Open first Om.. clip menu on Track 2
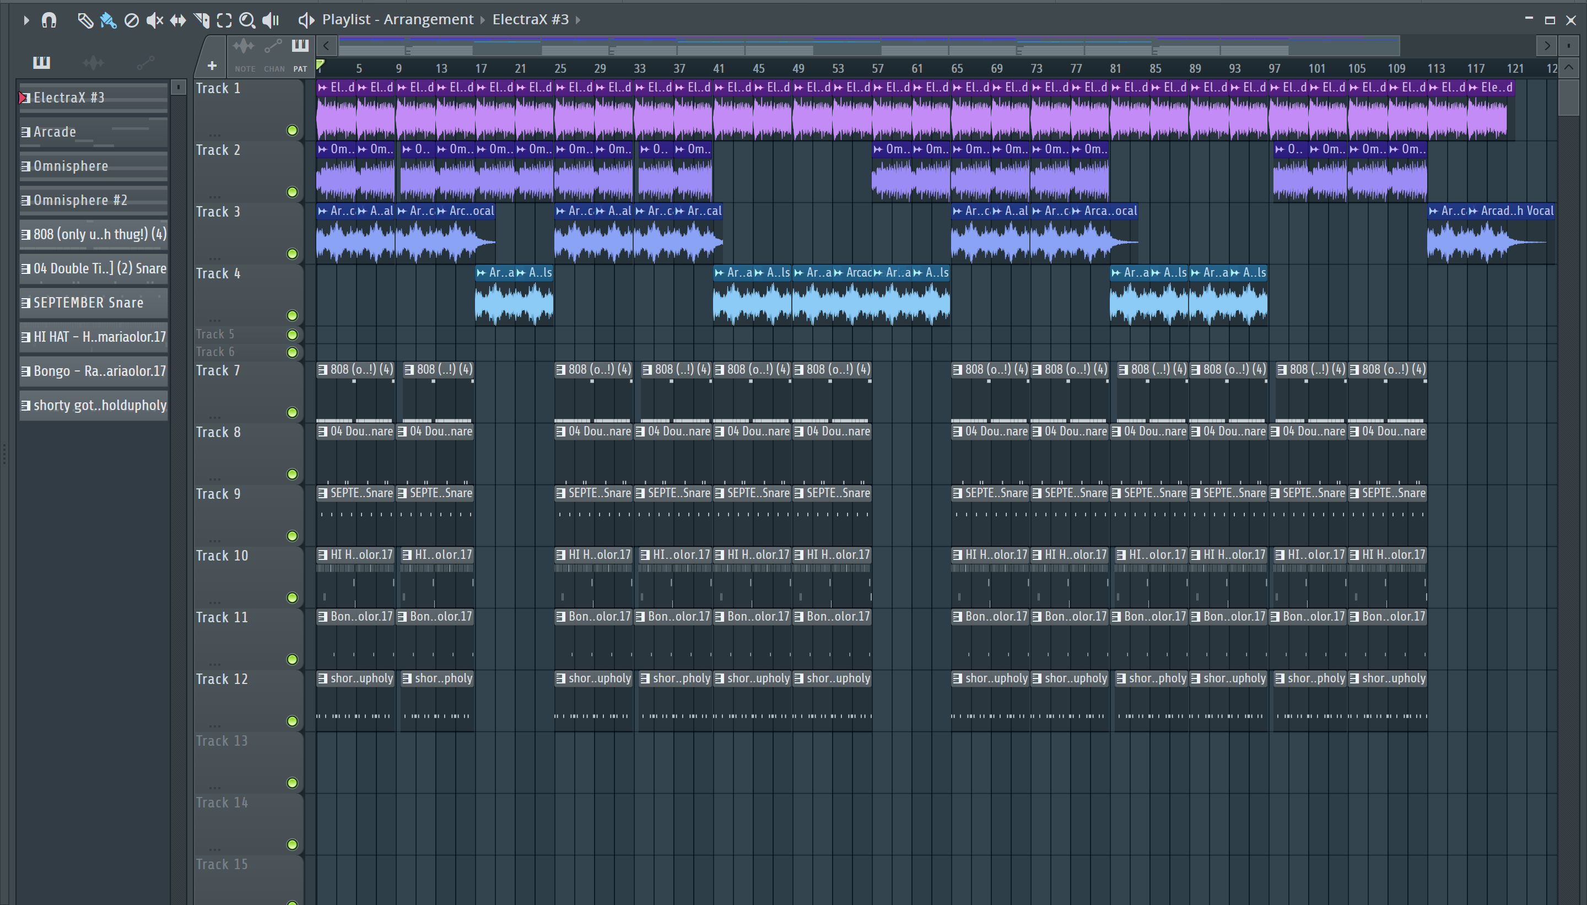 [x=322, y=149]
